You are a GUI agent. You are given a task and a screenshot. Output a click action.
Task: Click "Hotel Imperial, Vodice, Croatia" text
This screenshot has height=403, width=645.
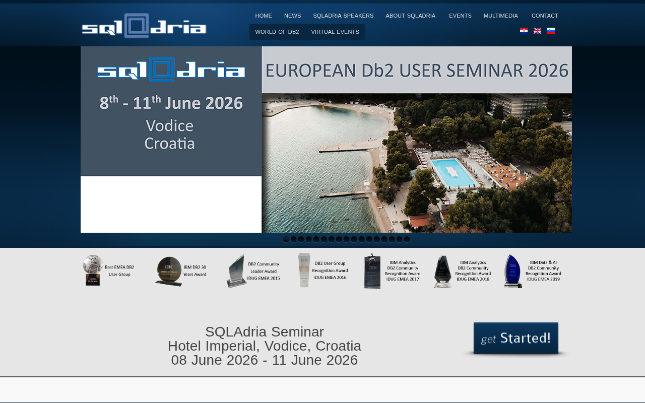tap(265, 346)
